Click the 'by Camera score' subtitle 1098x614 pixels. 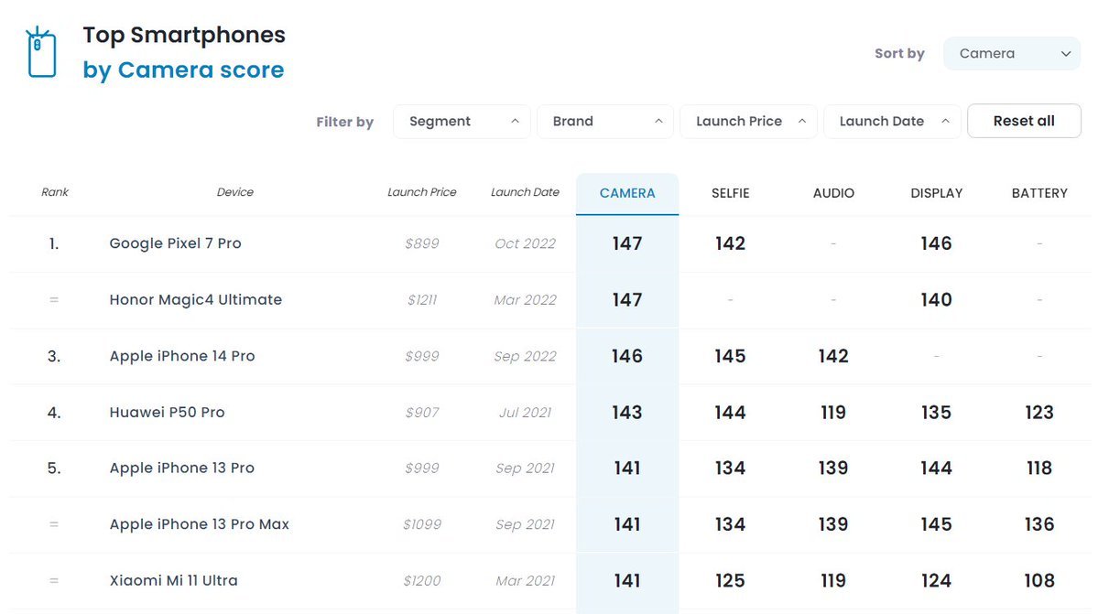(x=183, y=70)
